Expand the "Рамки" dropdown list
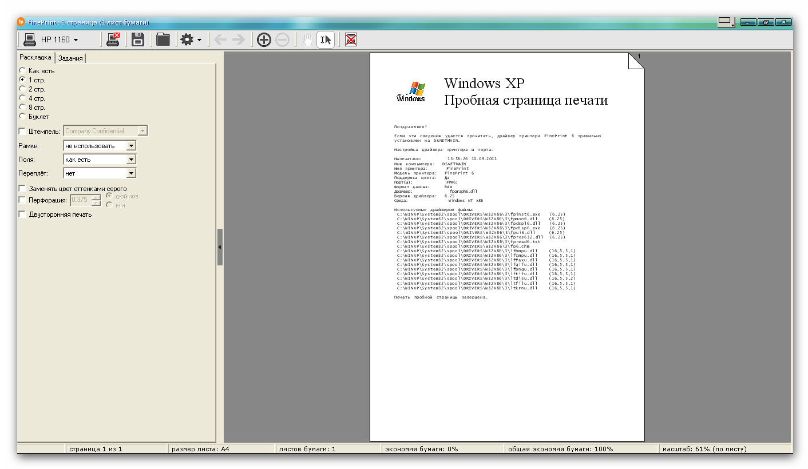 point(131,146)
